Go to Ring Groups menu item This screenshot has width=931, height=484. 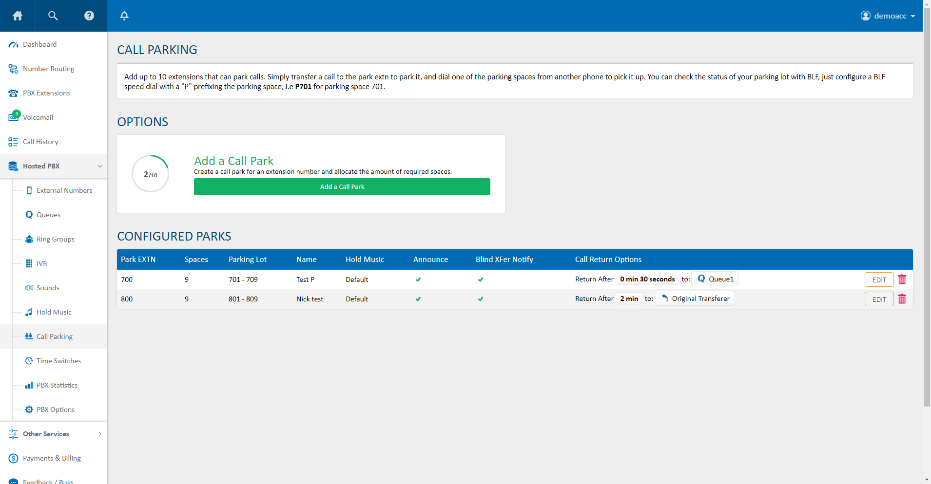click(55, 239)
